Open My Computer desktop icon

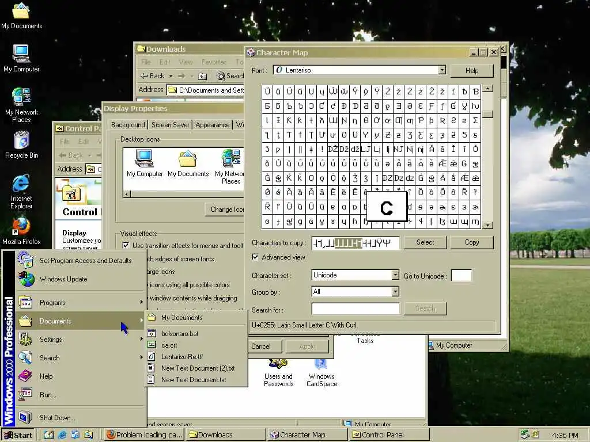click(x=21, y=58)
